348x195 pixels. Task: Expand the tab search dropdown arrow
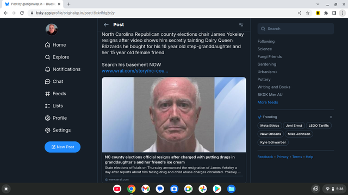coord(318,4)
